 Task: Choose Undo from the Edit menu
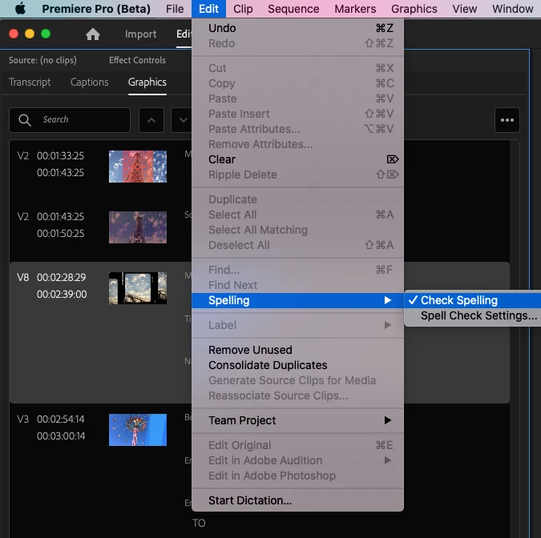(297, 28)
